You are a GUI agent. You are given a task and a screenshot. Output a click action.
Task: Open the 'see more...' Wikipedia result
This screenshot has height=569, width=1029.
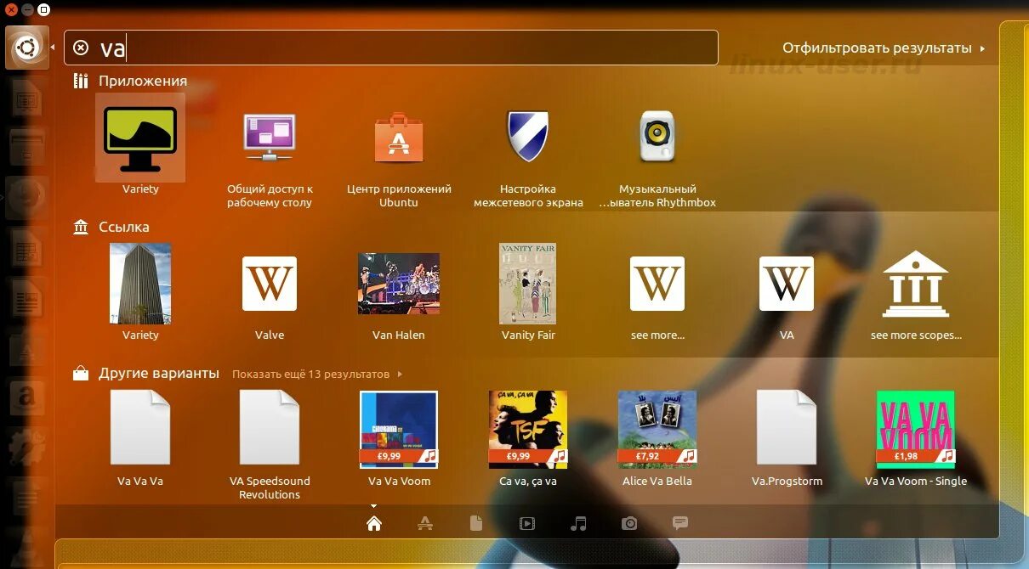point(657,284)
